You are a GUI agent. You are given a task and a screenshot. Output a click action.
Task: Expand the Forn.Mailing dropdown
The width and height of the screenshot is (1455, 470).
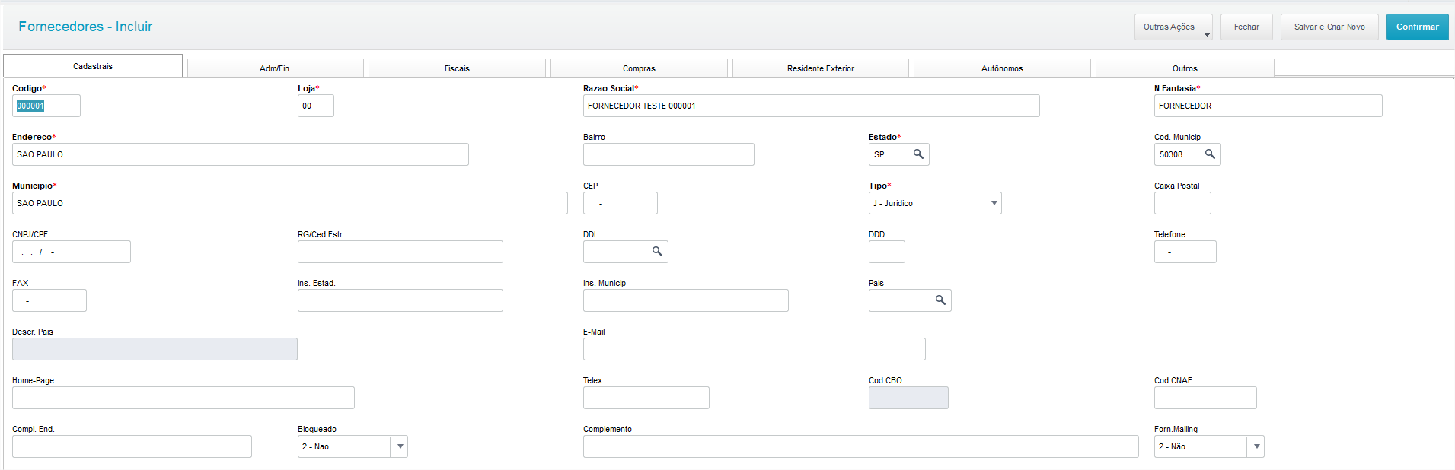[1256, 446]
